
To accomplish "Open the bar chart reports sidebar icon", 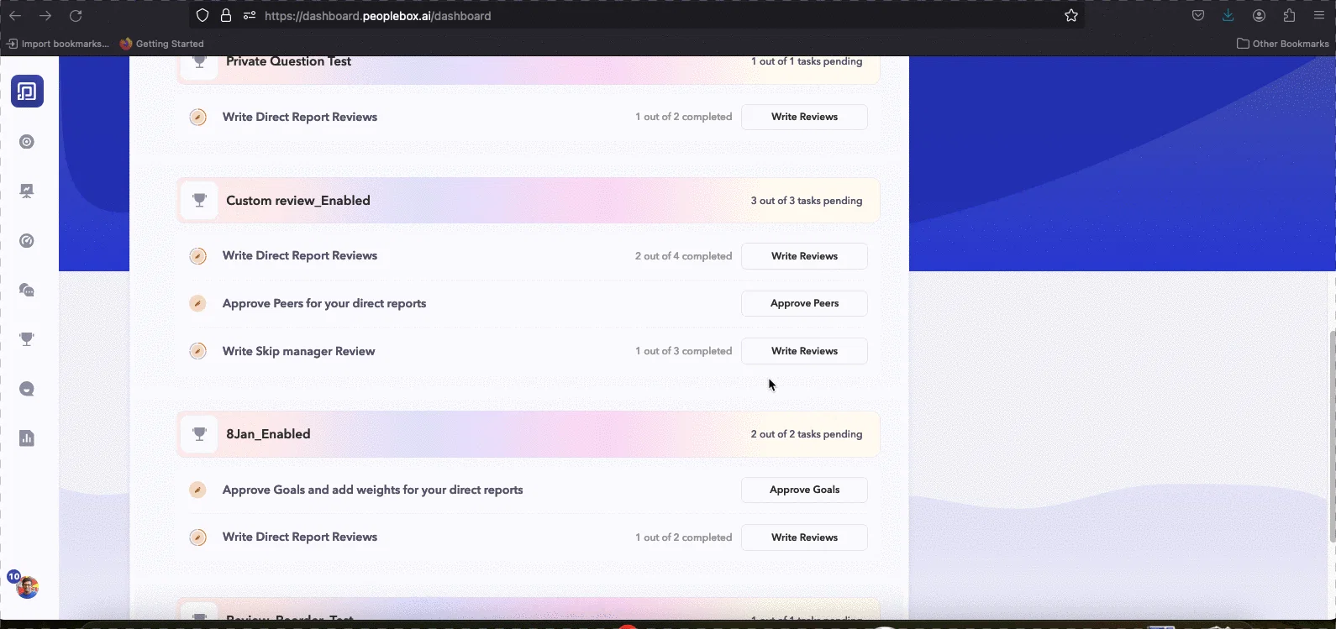I will (27, 438).
